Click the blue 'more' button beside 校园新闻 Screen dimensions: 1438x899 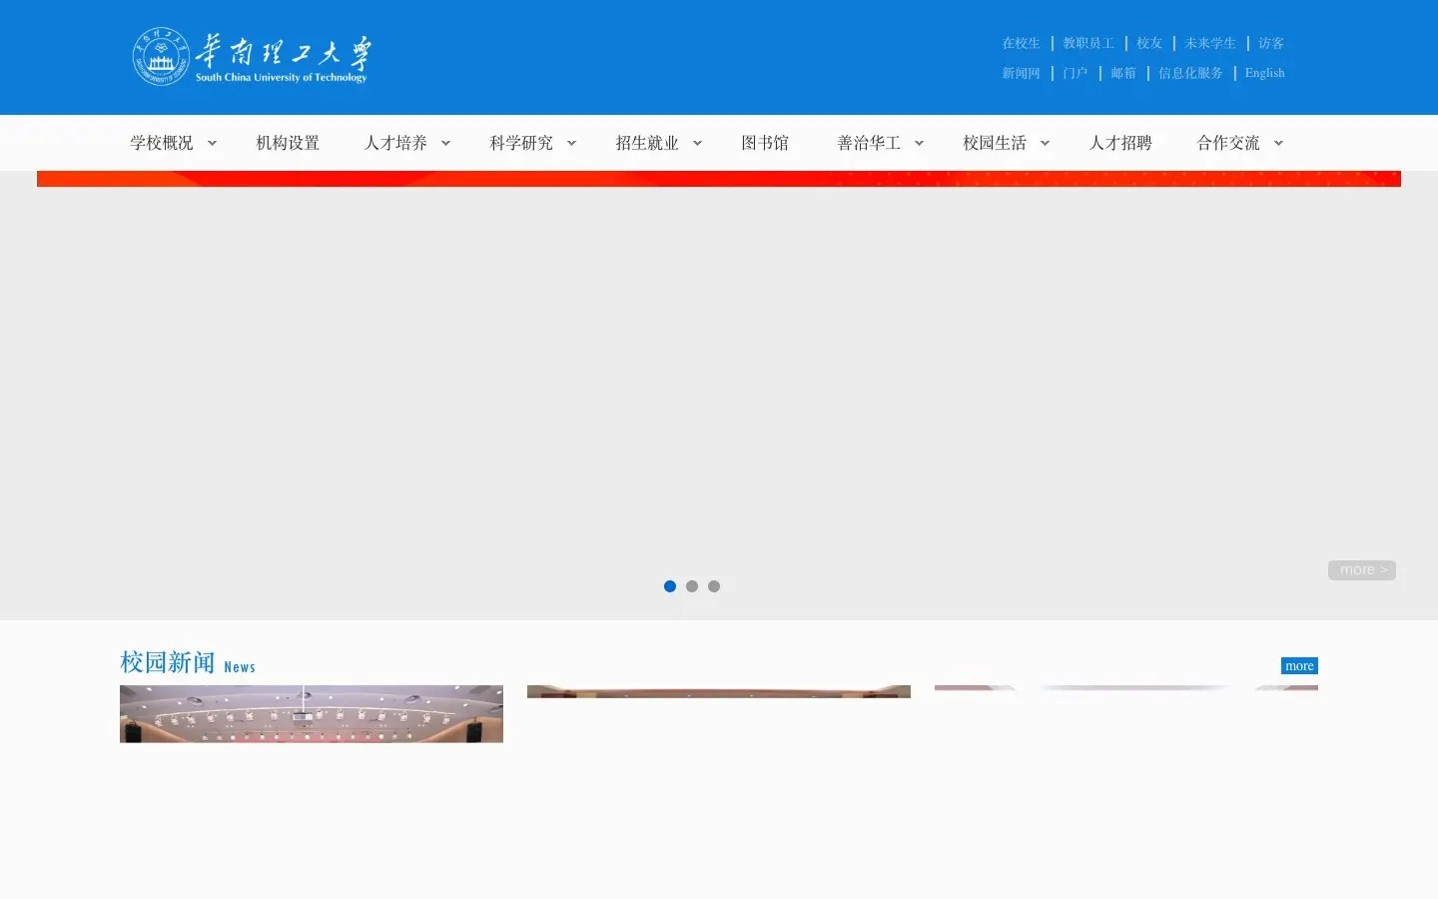tap(1299, 666)
